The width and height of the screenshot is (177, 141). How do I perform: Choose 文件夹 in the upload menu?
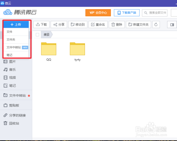click(16, 40)
